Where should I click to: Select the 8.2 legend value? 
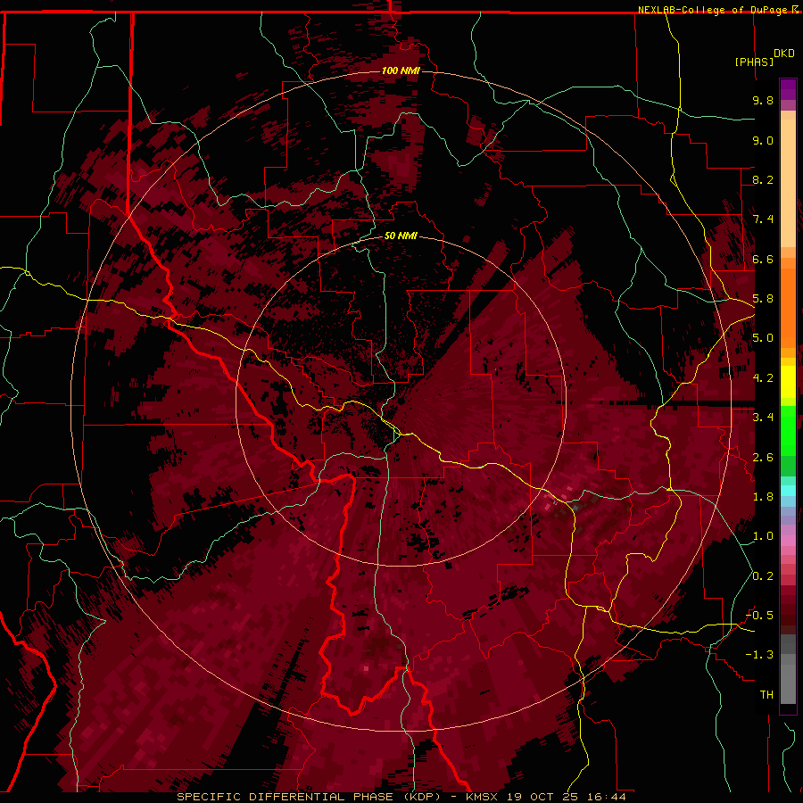[x=763, y=179]
